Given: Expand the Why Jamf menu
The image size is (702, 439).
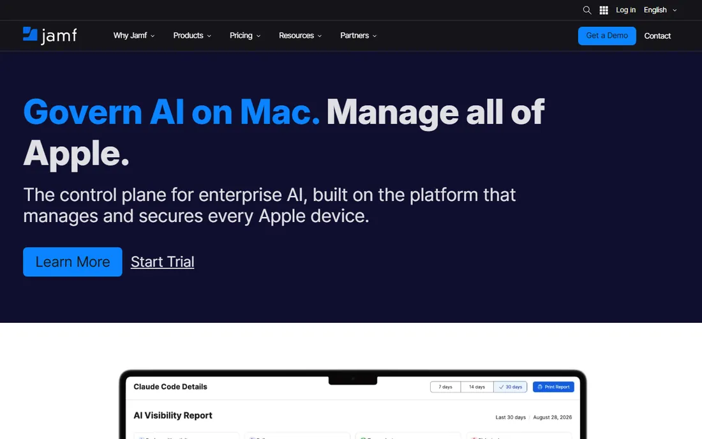Looking at the screenshot, I should click(134, 35).
